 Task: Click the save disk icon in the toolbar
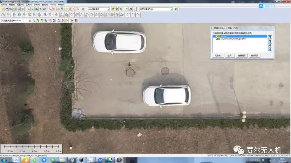point(7,9)
